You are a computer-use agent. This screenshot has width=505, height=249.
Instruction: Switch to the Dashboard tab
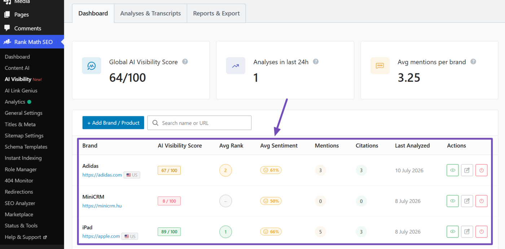(93, 13)
